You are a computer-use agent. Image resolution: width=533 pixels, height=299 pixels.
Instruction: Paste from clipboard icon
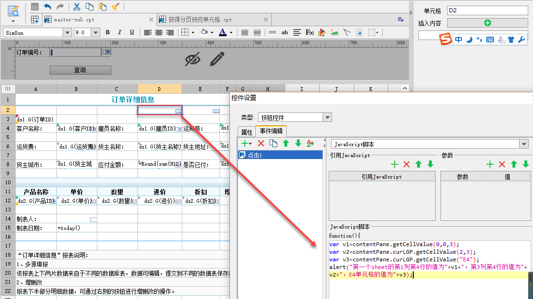(x=103, y=7)
